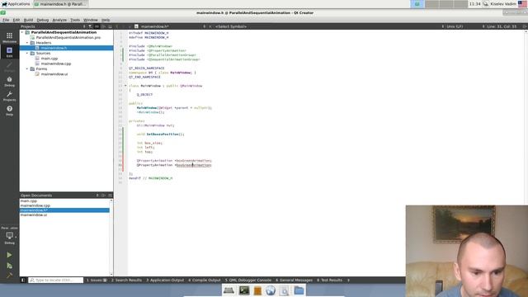Image resolution: width=528 pixels, height=297 pixels.
Task: Open the Help mode
Action: point(9,111)
